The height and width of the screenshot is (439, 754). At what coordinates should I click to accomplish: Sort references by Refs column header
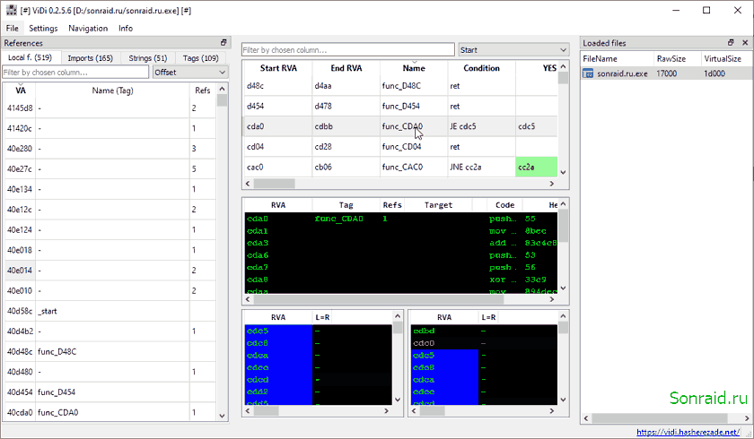203,90
